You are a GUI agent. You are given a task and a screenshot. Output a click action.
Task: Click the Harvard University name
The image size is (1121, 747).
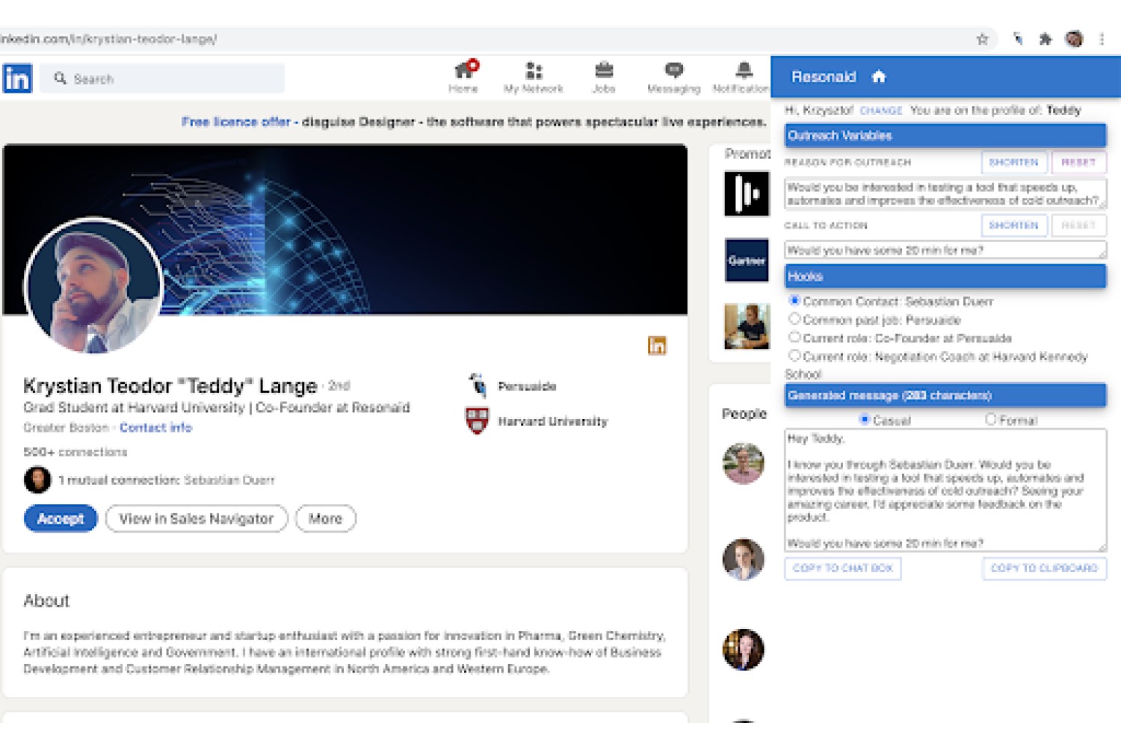pyautogui.click(x=553, y=421)
